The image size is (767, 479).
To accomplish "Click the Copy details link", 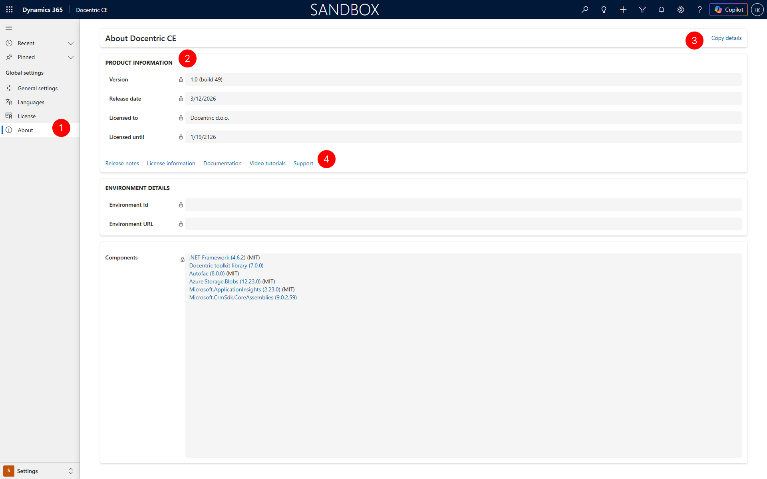I will [x=726, y=38].
